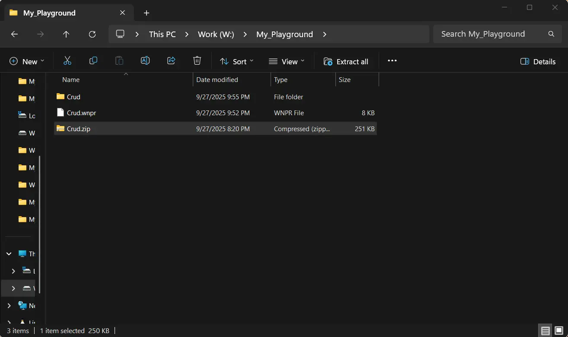Toggle the Details pane

point(538,61)
